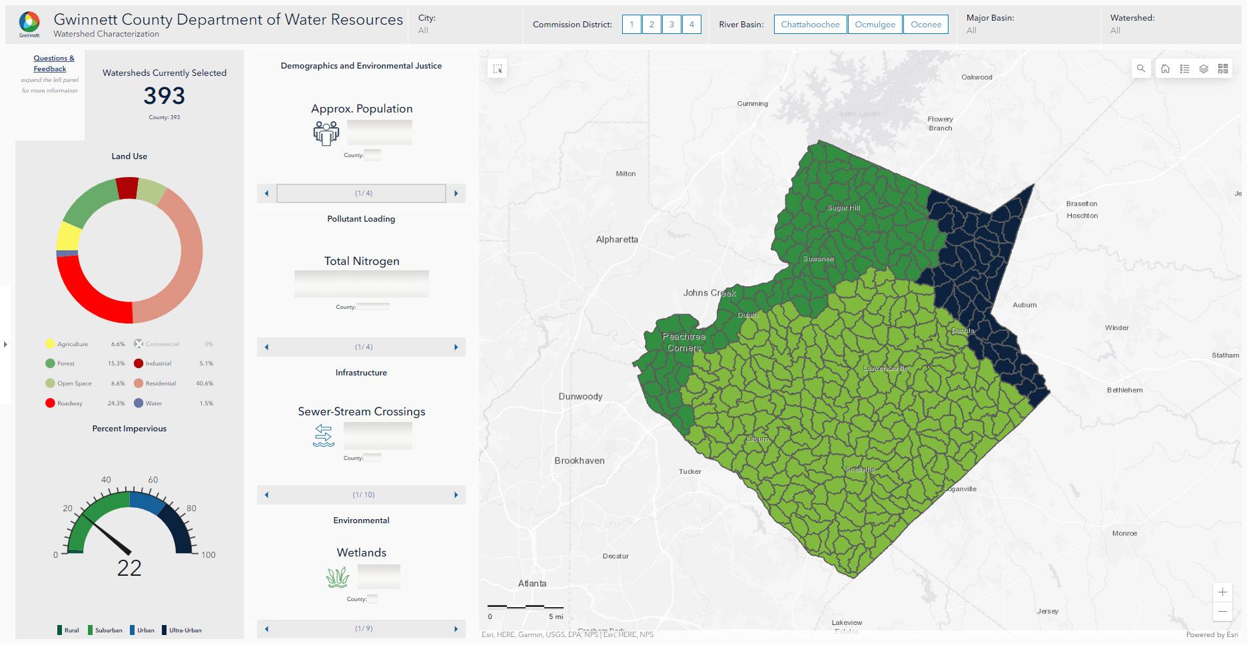The image size is (1247, 645).
Task: Open the basemap gallery grid
Action: pos(1223,69)
